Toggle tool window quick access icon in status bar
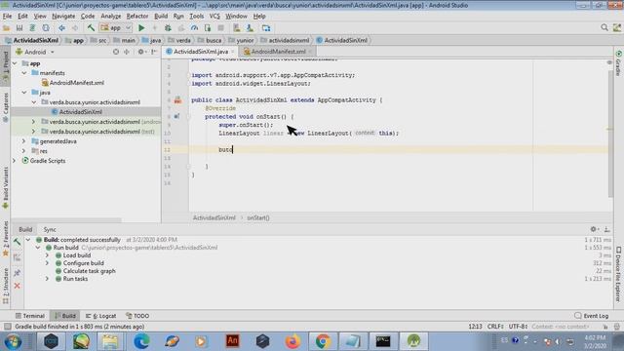The image size is (624, 351). coord(7,327)
